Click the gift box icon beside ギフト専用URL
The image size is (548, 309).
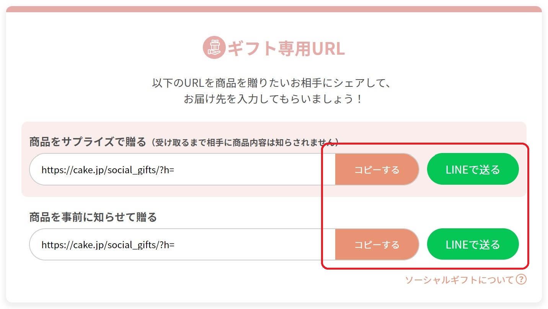pos(214,48)
